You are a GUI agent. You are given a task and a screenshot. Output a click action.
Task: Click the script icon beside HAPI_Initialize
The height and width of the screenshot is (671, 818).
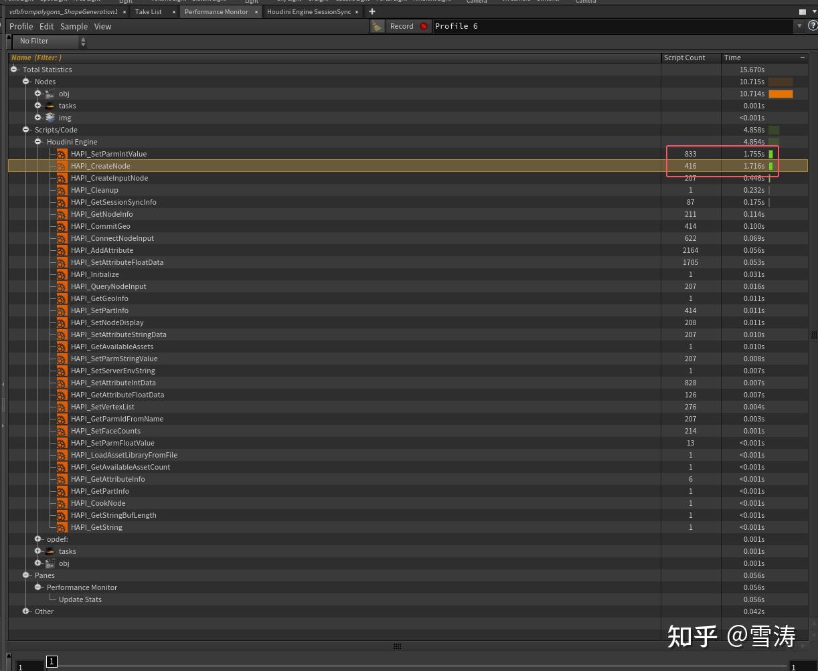(x=62, y=274)
